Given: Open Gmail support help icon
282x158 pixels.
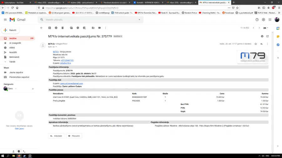Looking at the screenshot, I should point(257,20).
